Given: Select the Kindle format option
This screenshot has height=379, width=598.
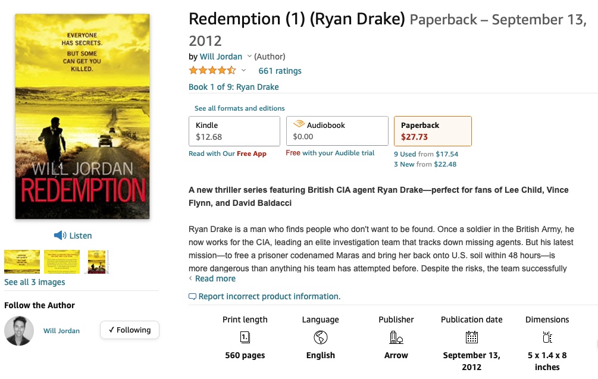Looking at the screenshot, I should 234,131.
